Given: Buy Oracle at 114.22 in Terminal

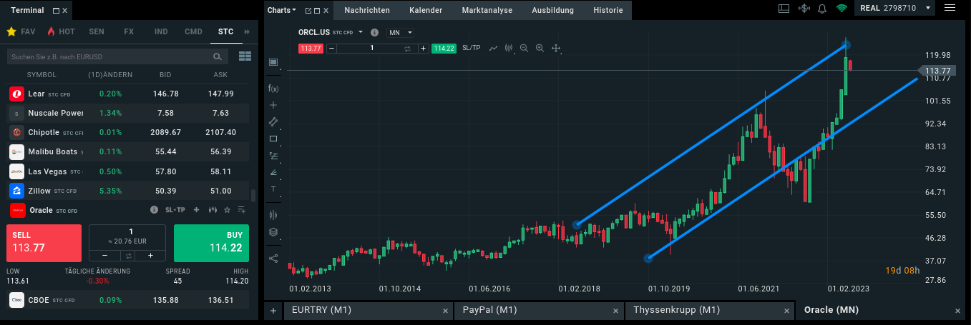Looking at the screenshot, I should [211, 243].
